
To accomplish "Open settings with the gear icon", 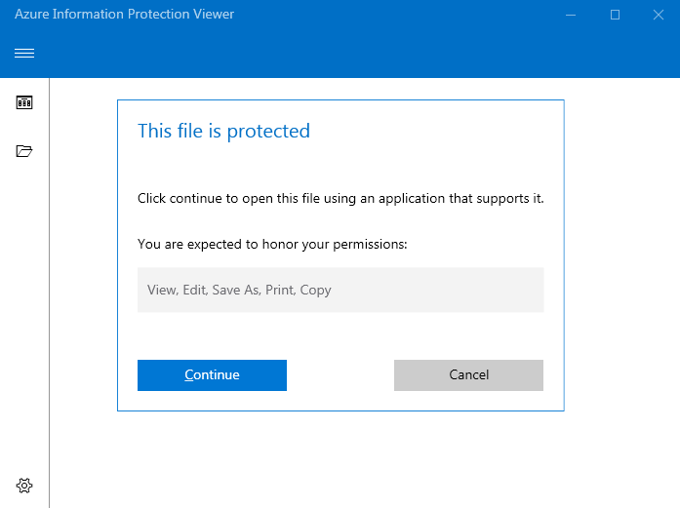I will click(x=24, y=486).
